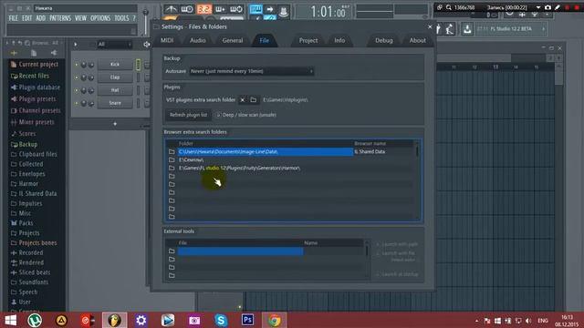Click the download arrow icon near news panel

tap(467, 29)
